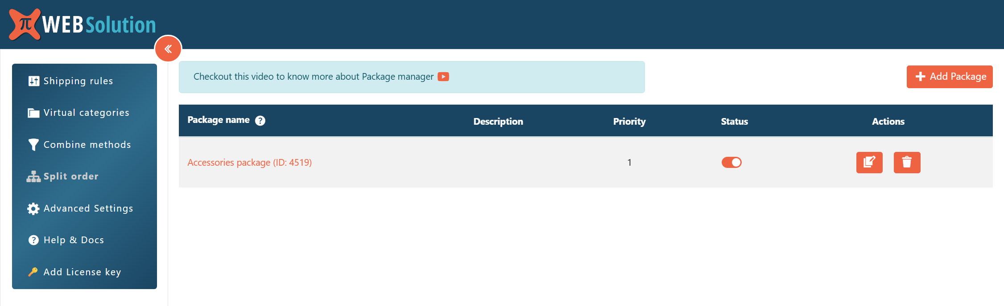Open the Accessories package (ID: 4519) link

(249, 163)
